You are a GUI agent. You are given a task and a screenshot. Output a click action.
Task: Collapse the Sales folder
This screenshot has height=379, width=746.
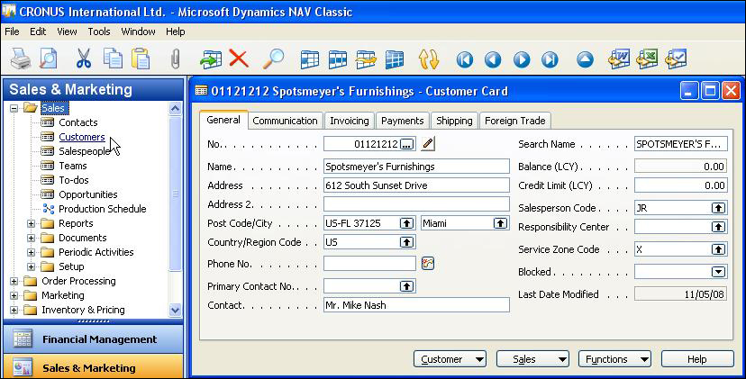click(14, 108)
